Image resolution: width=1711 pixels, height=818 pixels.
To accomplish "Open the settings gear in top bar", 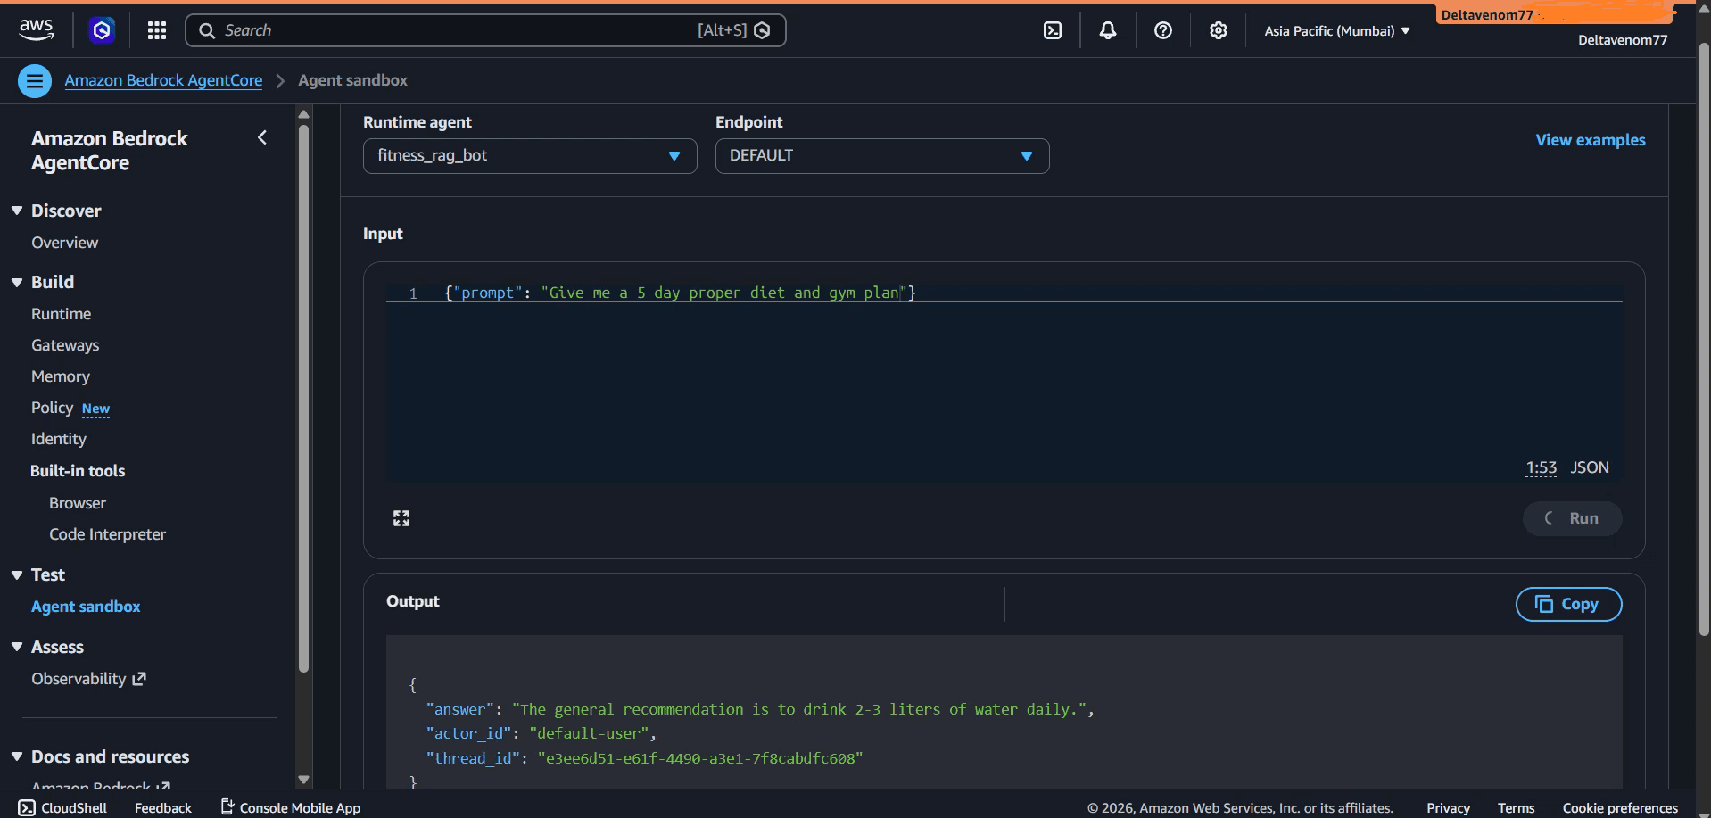I will click(1219, 30).
